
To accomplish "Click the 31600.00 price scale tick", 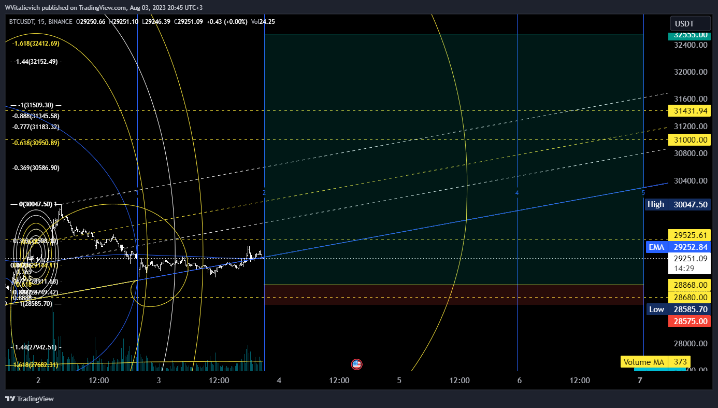I will coord(691,99).
